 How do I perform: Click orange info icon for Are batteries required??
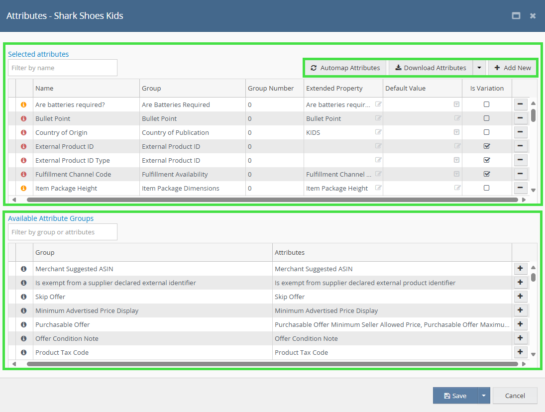(x=23, y=105)
